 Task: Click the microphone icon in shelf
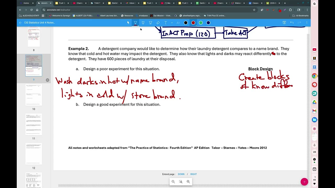(314, 145)
